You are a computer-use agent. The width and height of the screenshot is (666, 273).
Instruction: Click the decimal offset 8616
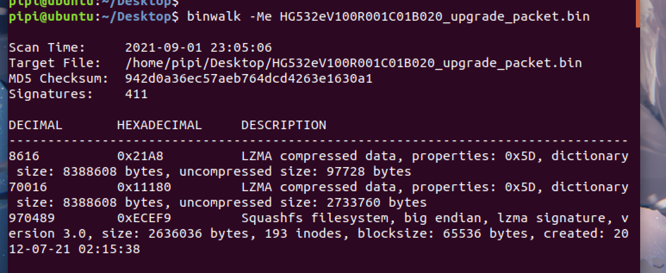click(x=24, y=156)
